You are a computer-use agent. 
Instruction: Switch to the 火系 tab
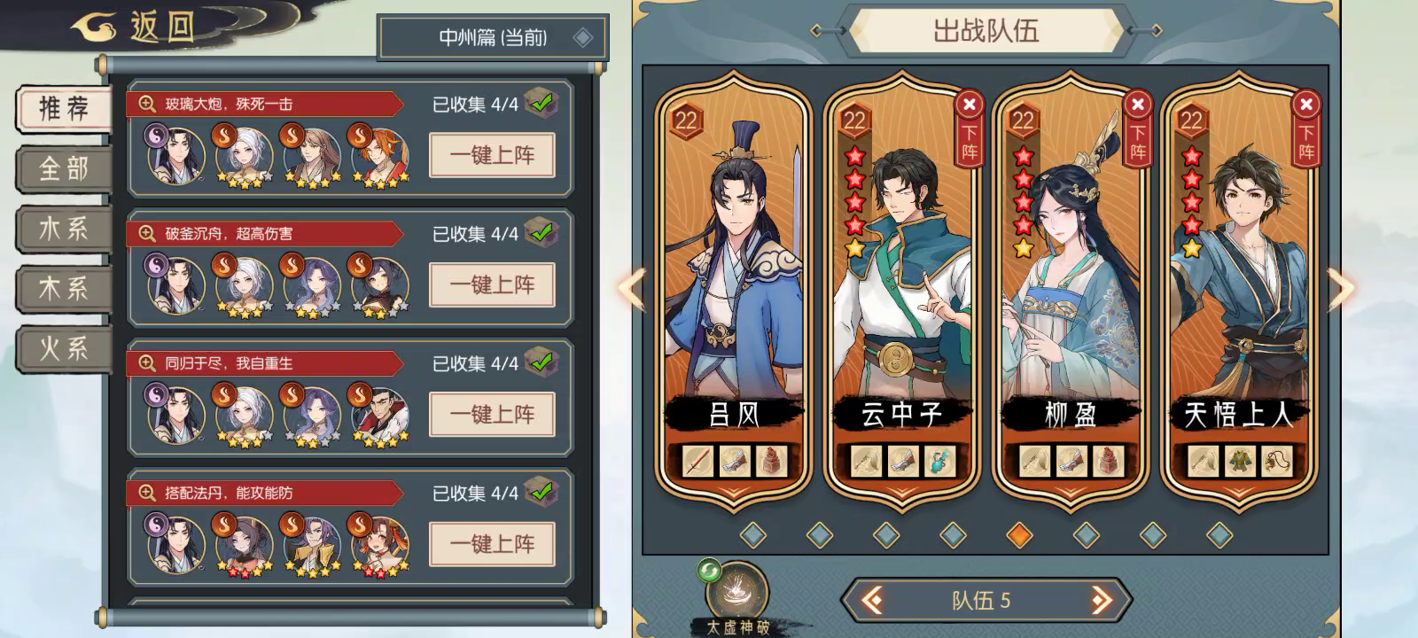point(64,348)
